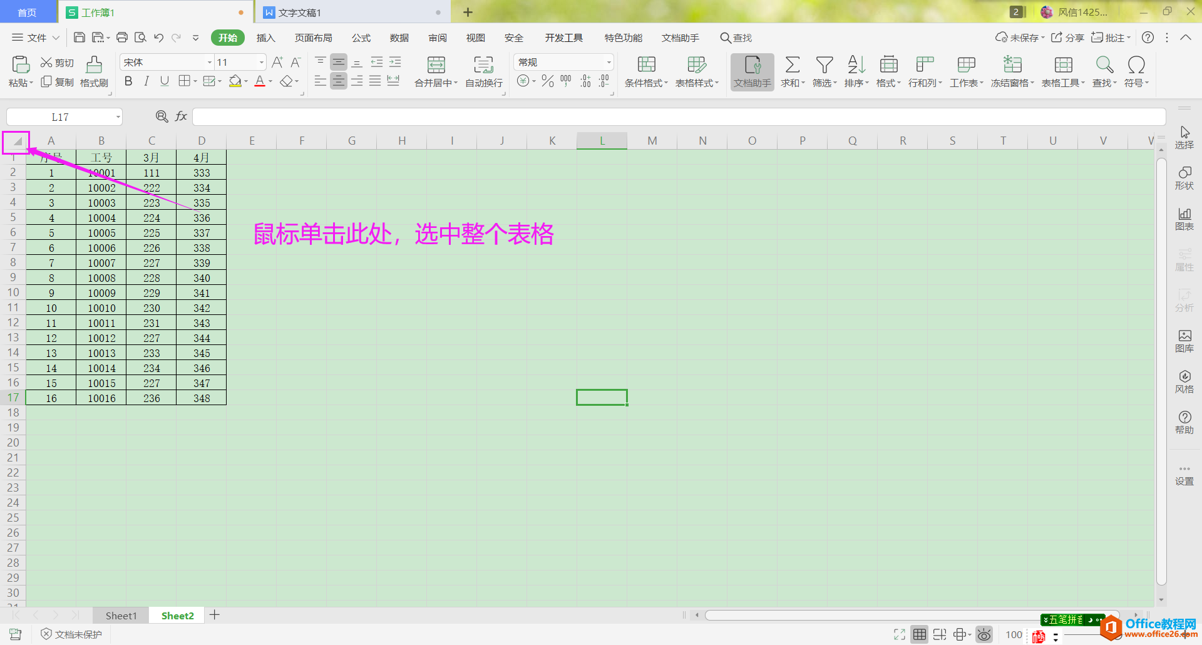The image size is (1202, 645).
Task: Add a new sheet with plus button
Action: pos(215,615)
